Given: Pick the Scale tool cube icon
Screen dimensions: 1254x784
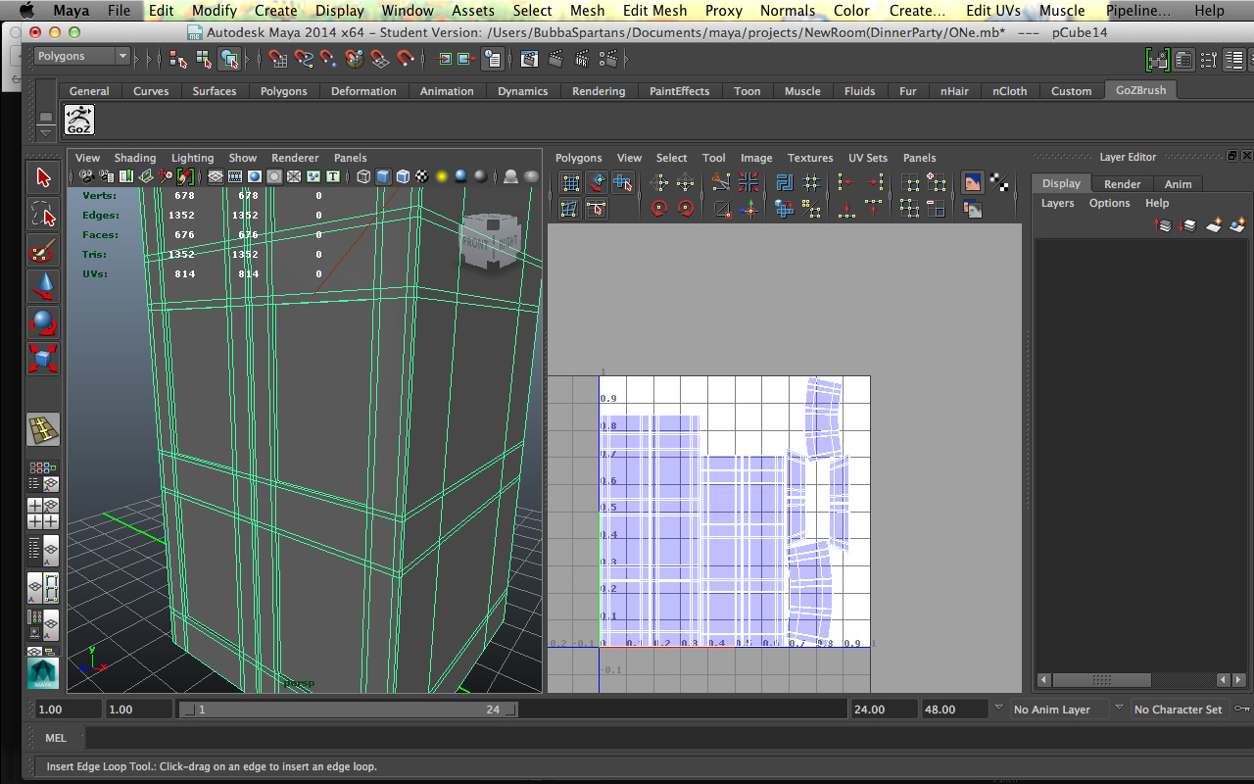Looking at the screenshot, I should [43, 359].
